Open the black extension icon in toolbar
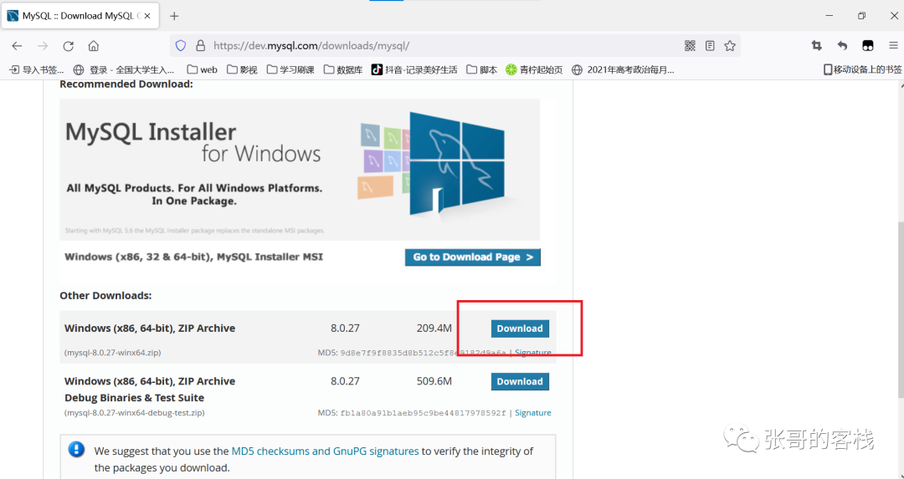904x479 pixels. pos(868,45)
